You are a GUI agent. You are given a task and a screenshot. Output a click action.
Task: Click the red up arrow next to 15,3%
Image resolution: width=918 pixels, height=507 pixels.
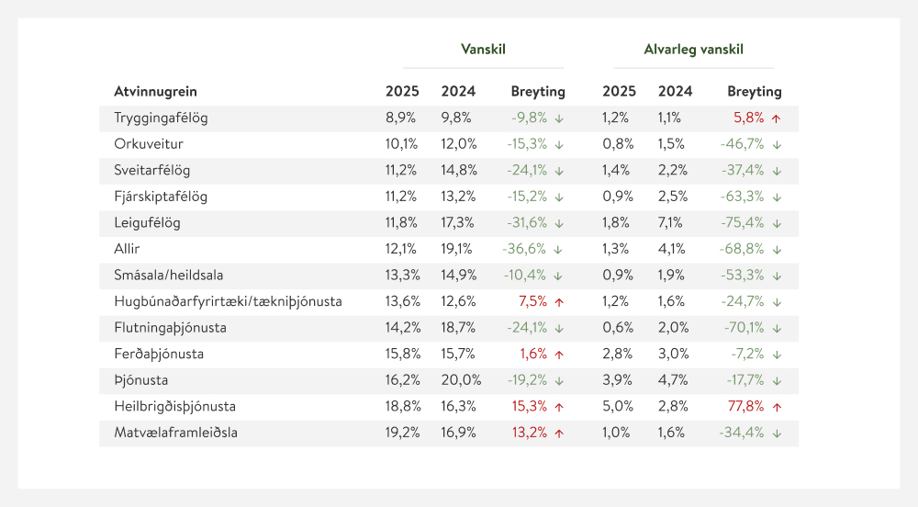(559, 406)
